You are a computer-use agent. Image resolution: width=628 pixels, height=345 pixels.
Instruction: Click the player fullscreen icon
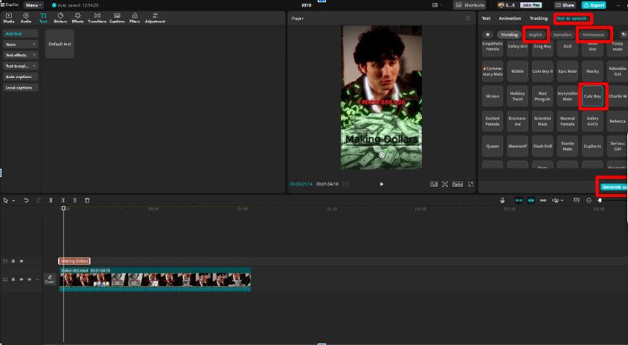[470, 184]
